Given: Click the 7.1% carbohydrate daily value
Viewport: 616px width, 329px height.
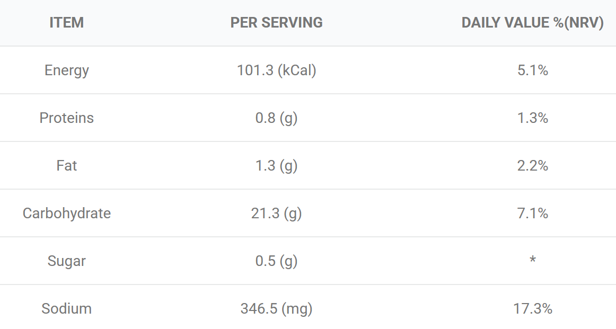Looking at the screenshot, I should (532, 214).
